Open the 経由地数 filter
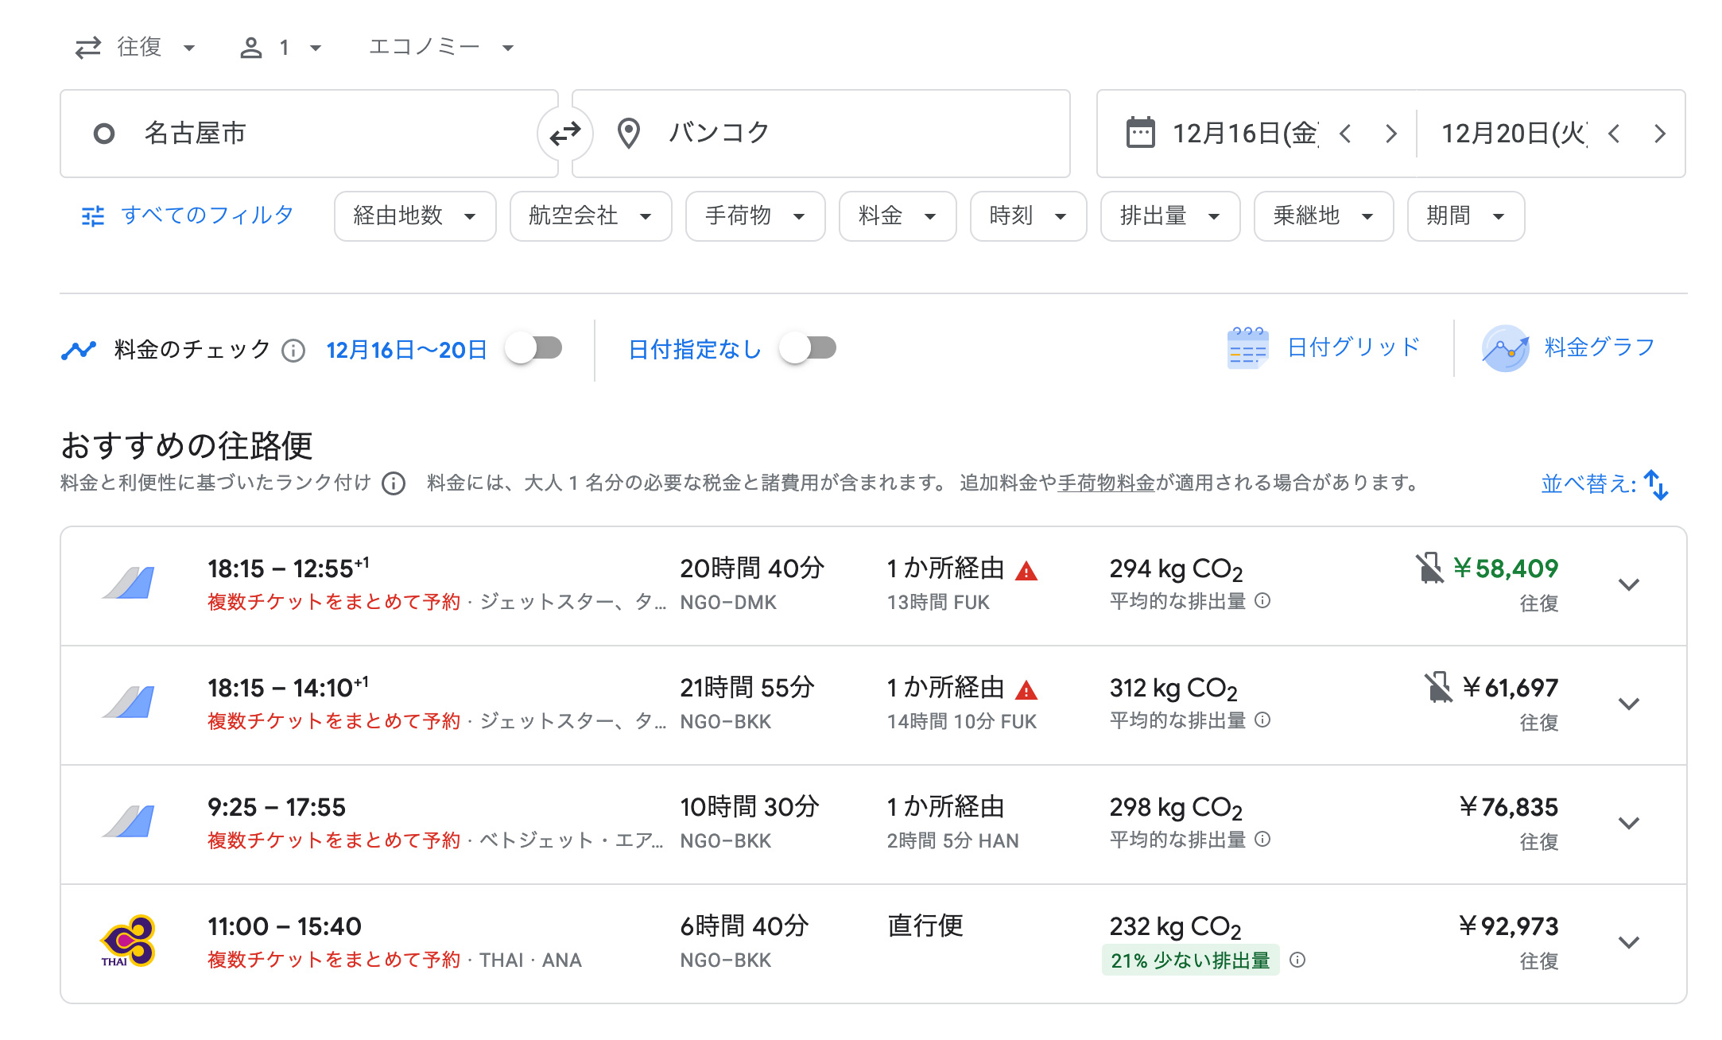 click(x=415, y=216)
